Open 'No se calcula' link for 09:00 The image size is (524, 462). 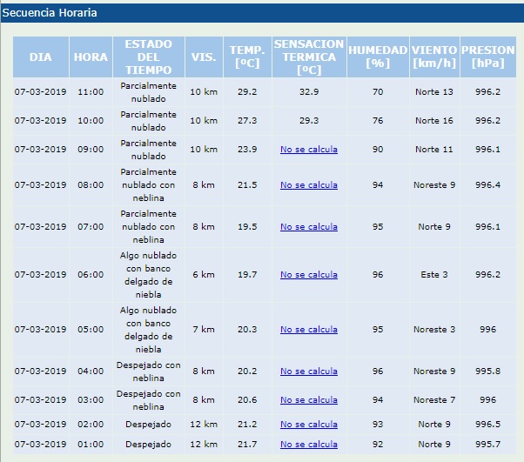[x=309, y=150]
